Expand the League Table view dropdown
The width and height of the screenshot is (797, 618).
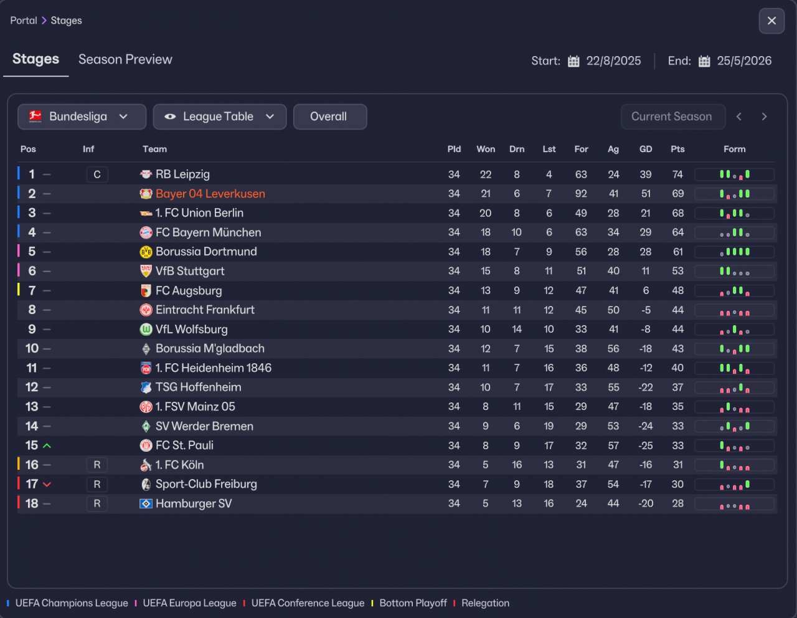click(219, 116)
